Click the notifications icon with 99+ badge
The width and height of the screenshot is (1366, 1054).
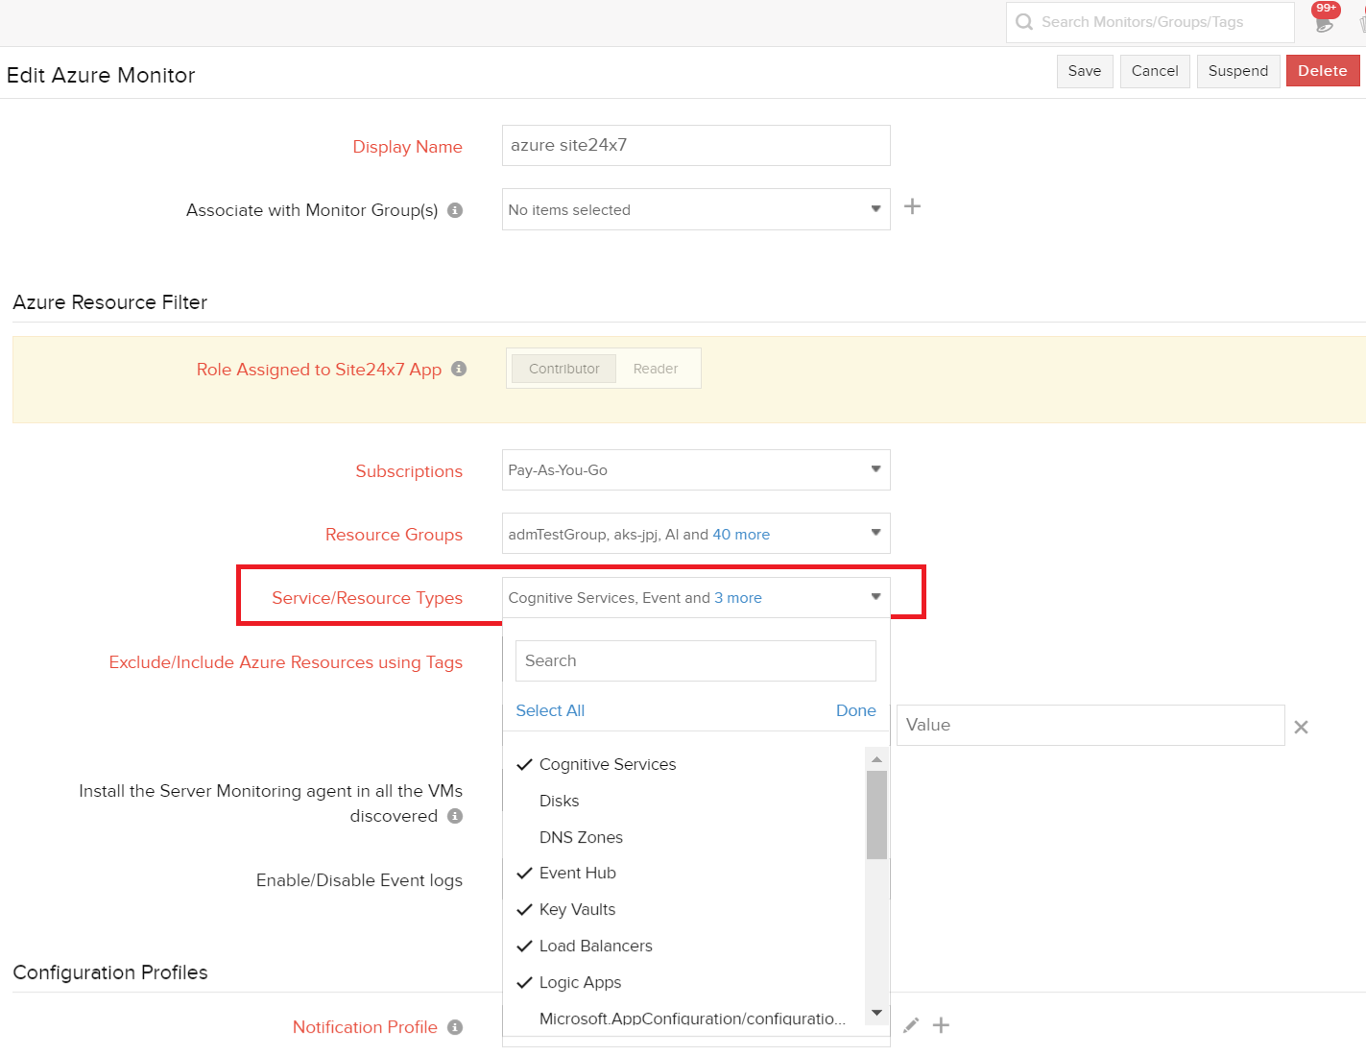[x=1325, y=19]
